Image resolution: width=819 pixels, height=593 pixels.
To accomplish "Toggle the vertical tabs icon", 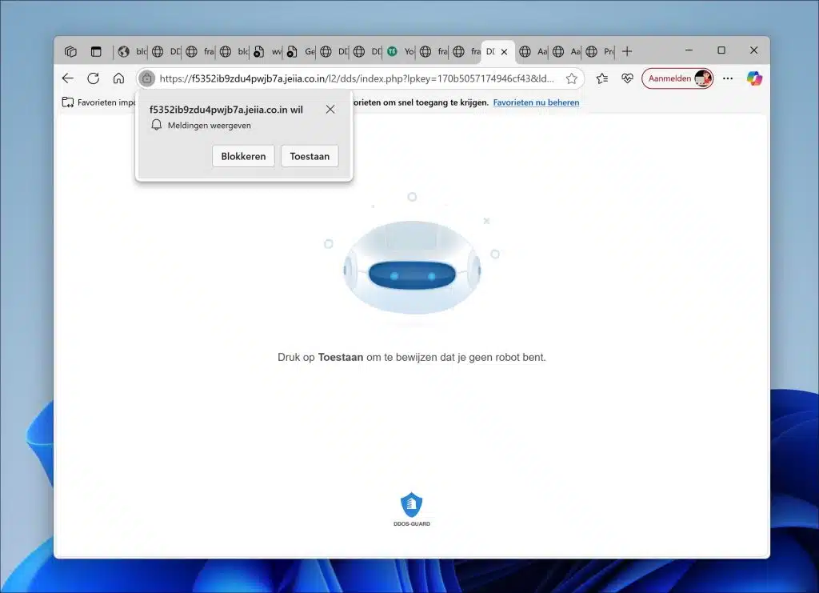I will (x=96, y=51).
